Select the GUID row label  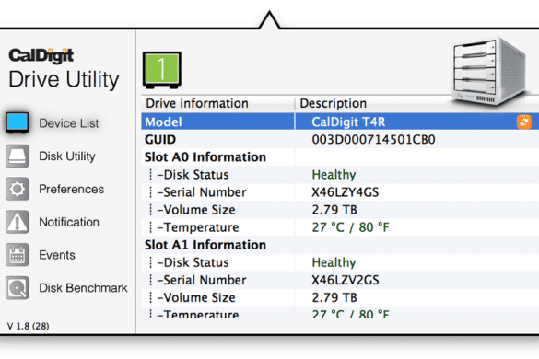click(160, 140)
